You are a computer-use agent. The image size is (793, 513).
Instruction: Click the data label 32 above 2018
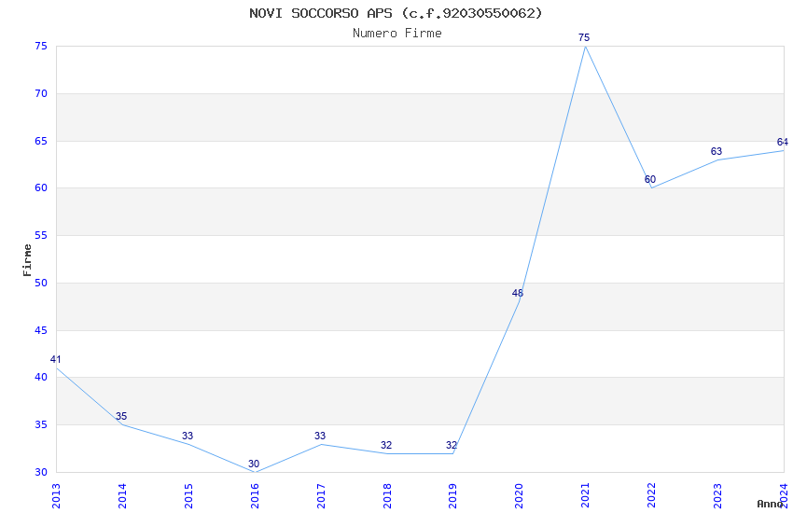coord(386,445)
